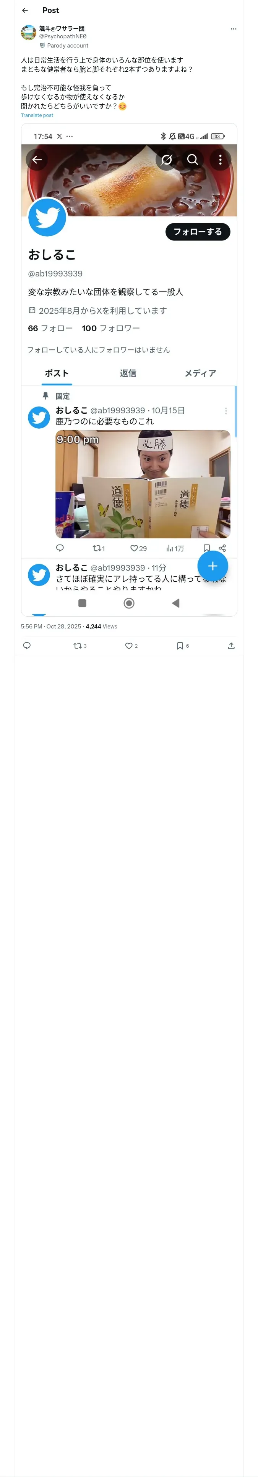Image resolution: width=258 pixels, height=1477 pixels.
Task: Share the post via the upload icon
Action: [231, 646]
